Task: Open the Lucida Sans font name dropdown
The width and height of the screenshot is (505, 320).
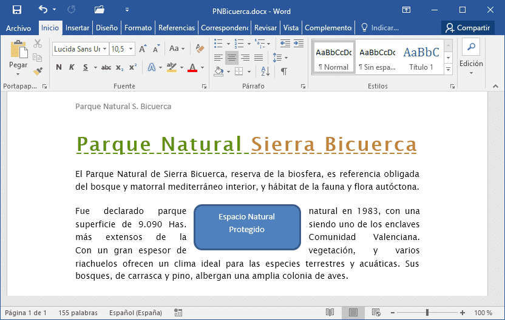Action: click(x=105, y=48)
